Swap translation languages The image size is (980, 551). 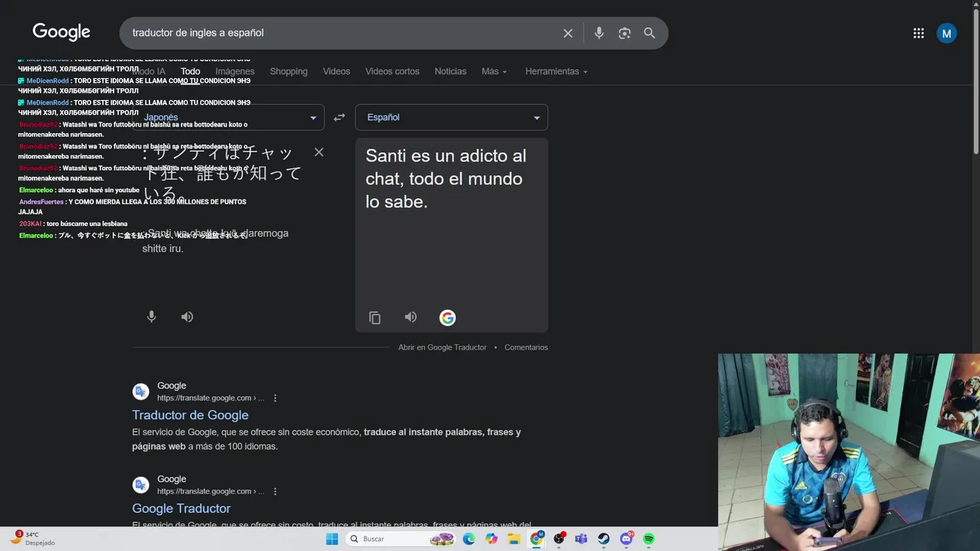tap(339, 117)
